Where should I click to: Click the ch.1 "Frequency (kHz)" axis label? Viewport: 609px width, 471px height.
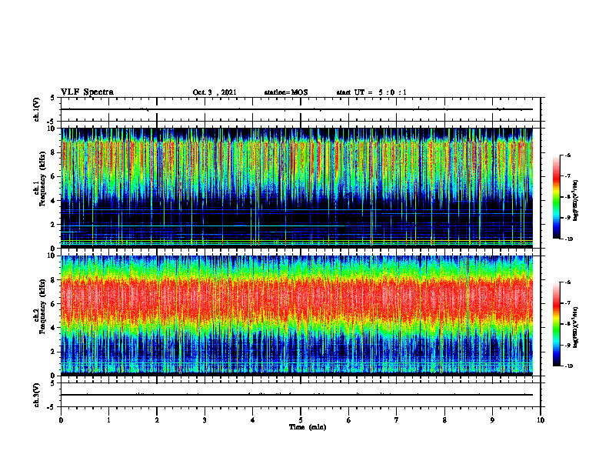pyautogui.click(x=42, y=179)
